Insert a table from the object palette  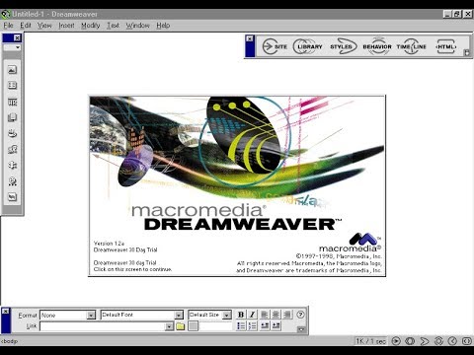[x=12, y=86]
